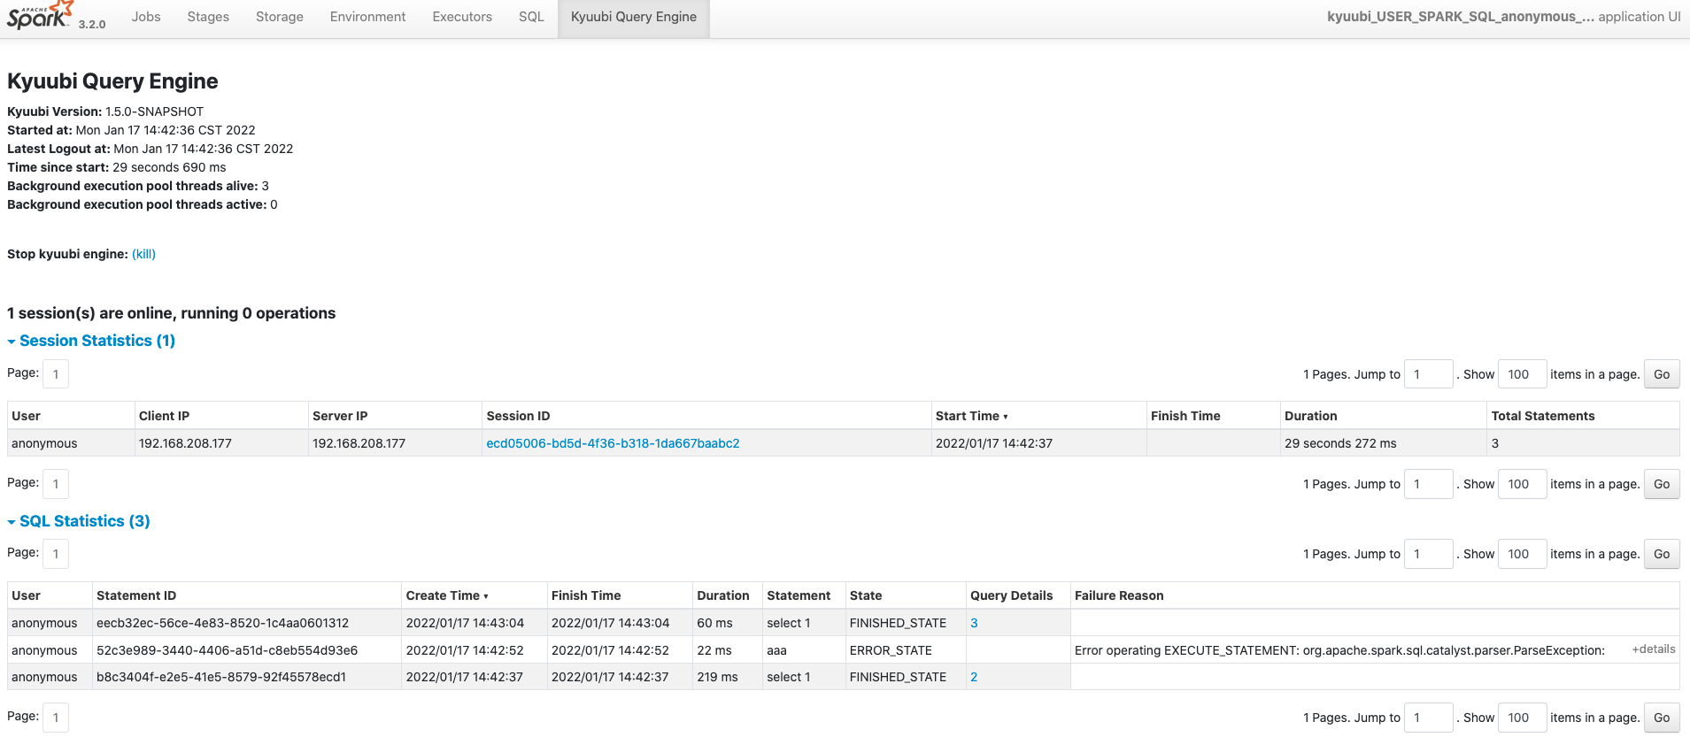The width and height of the screenshot is (1690, 745).
Task: Open query details link 2
Action: [974, 677]
